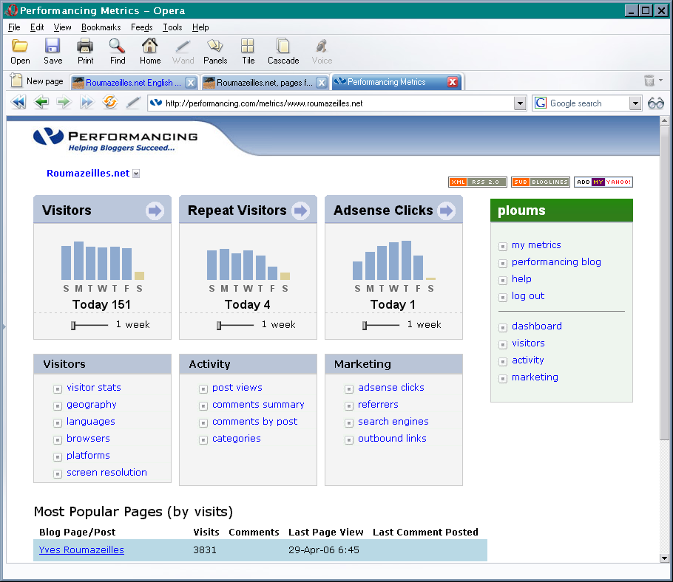Image resolution: width=673 pixels, height=582 pixels.
Task: Open the Yves Roumazeilles page link
Action: point(81,550)
